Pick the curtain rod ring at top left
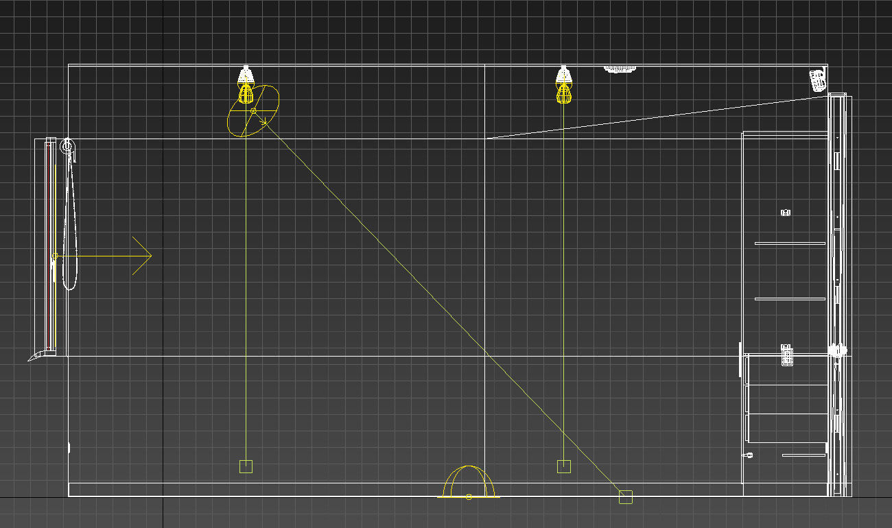 point(67,145)
